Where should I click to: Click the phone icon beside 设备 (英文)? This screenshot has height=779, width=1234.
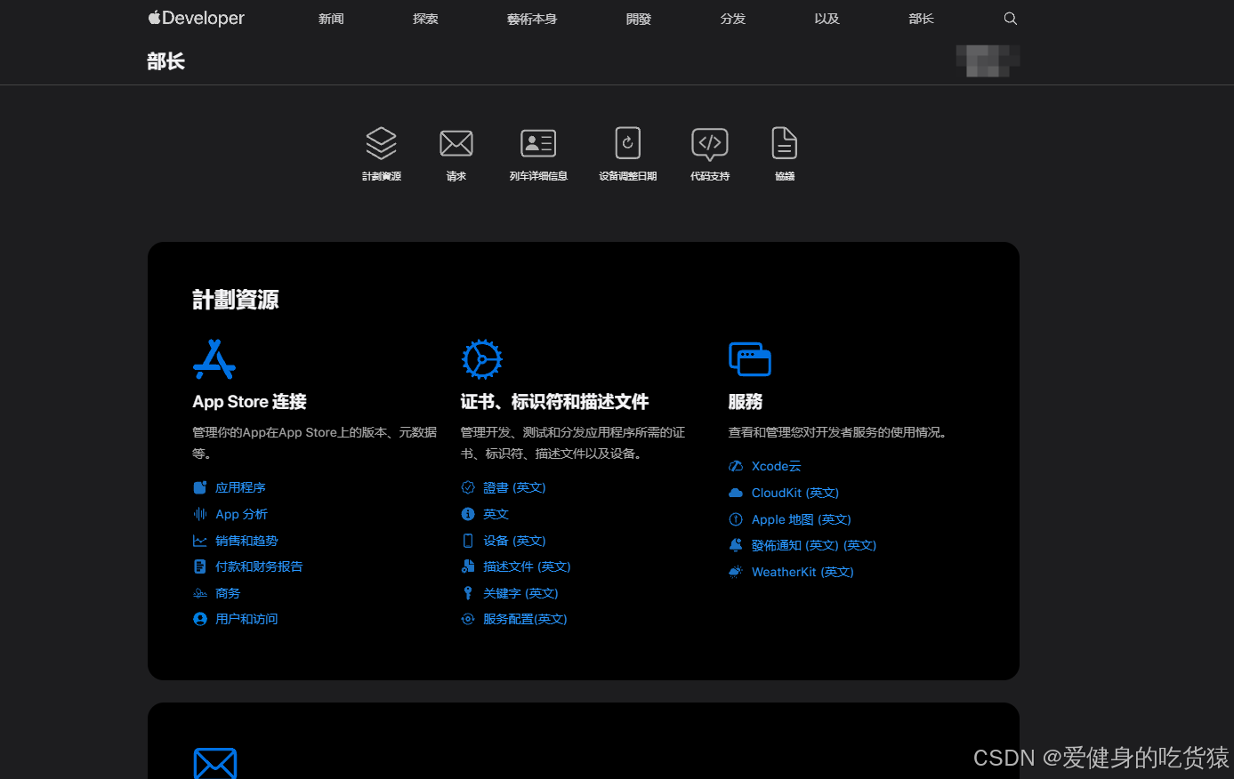point(468,541)
